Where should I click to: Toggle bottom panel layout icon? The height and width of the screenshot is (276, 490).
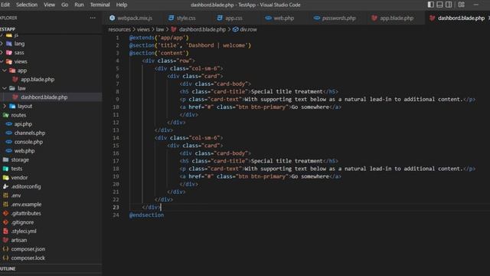click(x=439, y=5)
